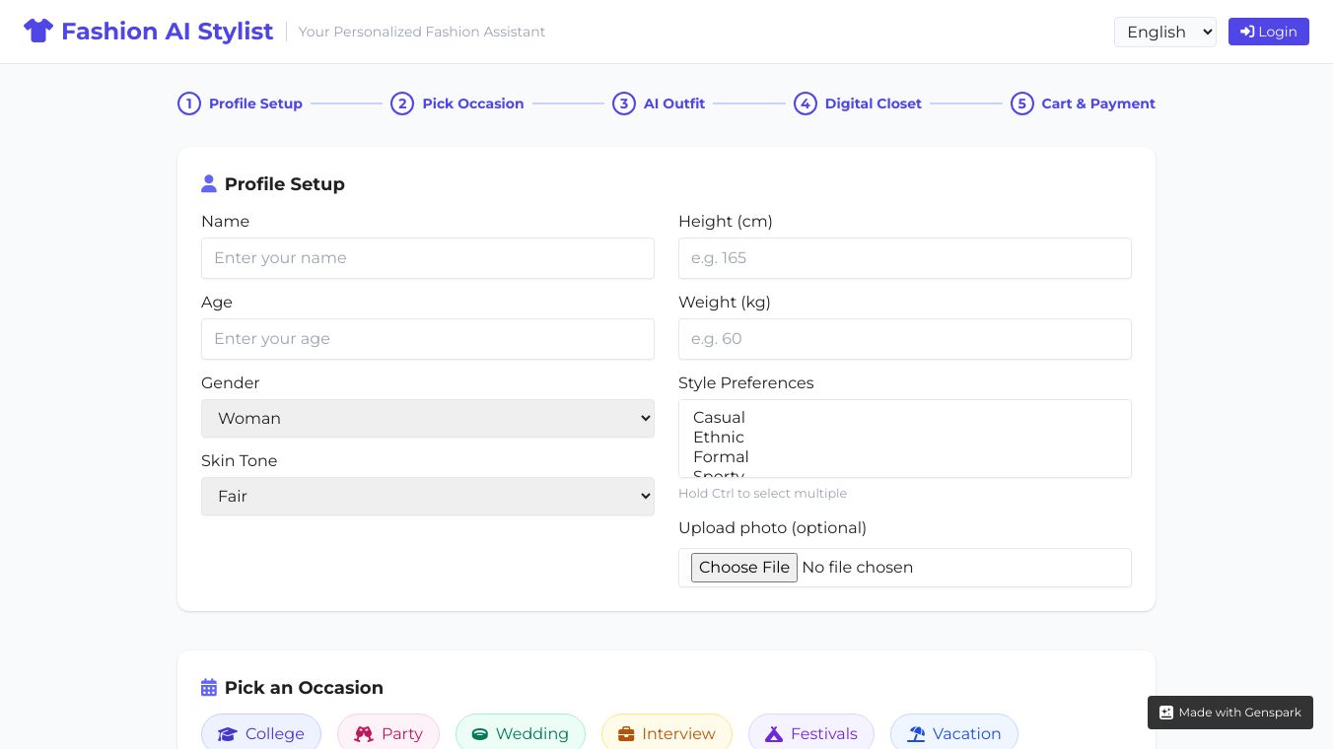This screenshot has height=749, width=1333.
Task: Click the Made with Genspark badge
Action: point(1229,713)
